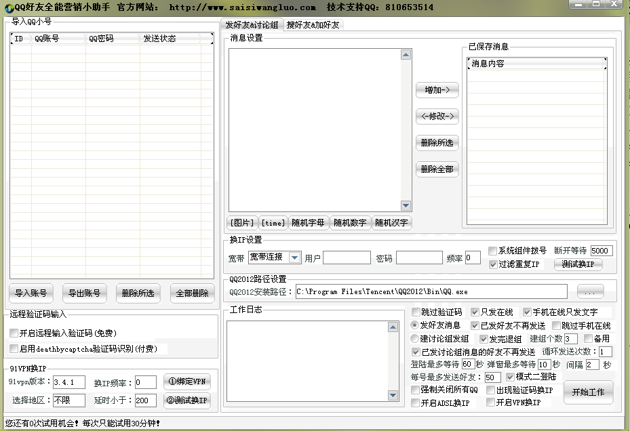Click the 全部删除 button under account list
This screenshot has width=630, height=431.
click(192, 293)
